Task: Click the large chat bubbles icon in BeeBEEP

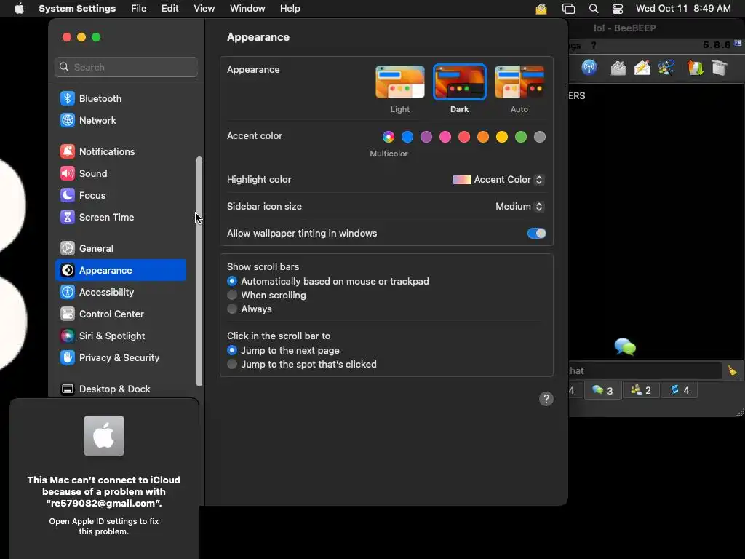Action: 625,347
